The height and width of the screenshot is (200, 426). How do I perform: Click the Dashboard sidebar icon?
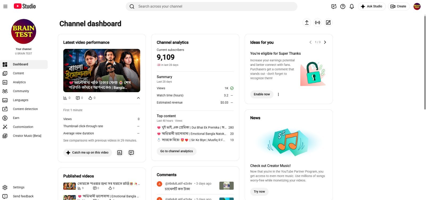click(x=5, y=64)
